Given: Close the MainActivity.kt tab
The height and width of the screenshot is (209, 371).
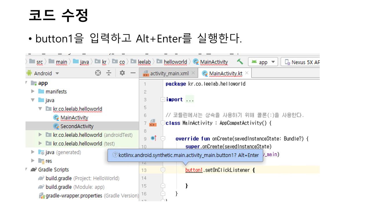Looking at the screenshot, I should click(247, 73).
